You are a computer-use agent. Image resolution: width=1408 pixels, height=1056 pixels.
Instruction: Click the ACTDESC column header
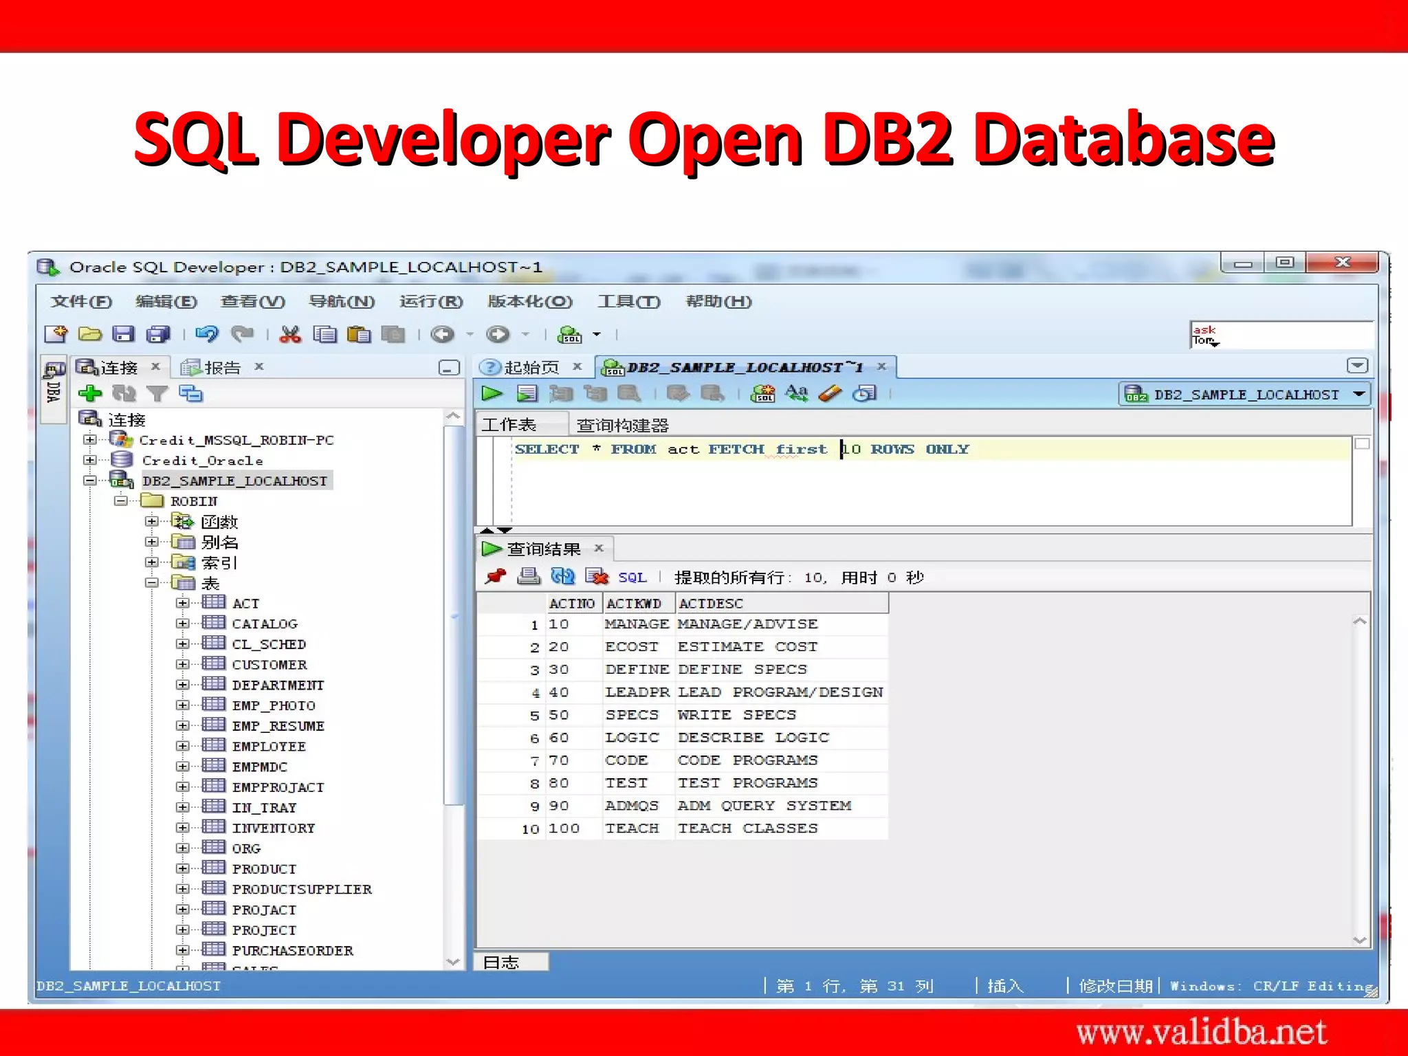782,603
